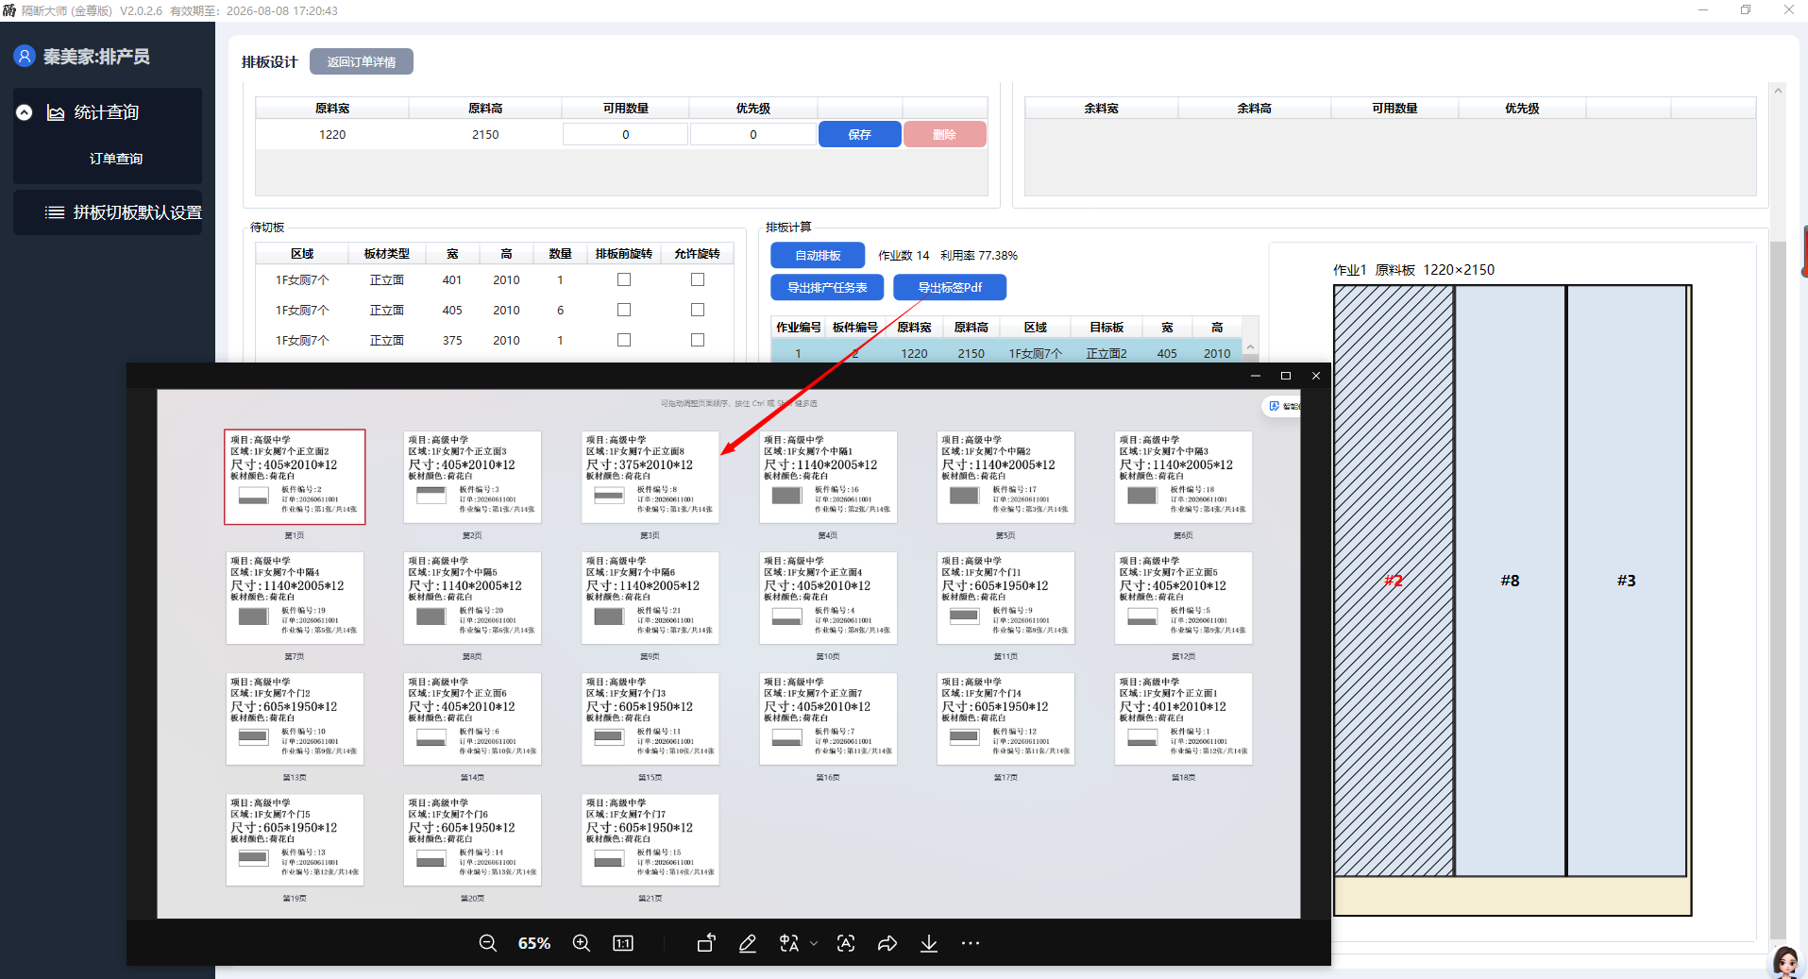Minimize the image viewer window
Image resolution: width=1808 pixels, height=979 pixels.
(1256, 376)
